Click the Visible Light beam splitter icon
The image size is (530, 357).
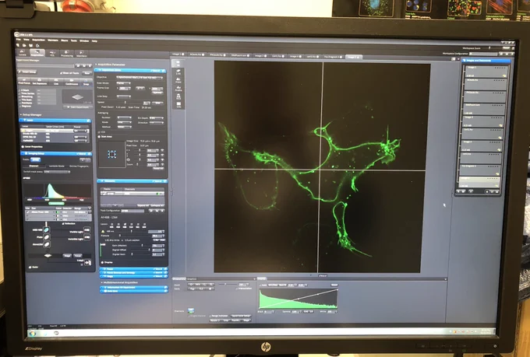pos(87,230)
